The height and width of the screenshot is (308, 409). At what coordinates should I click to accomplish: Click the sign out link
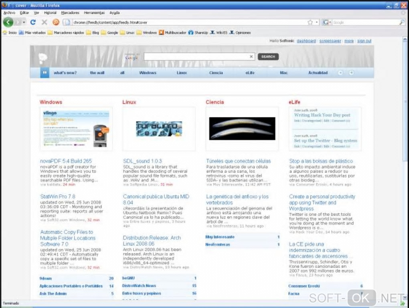coord(364,41)
